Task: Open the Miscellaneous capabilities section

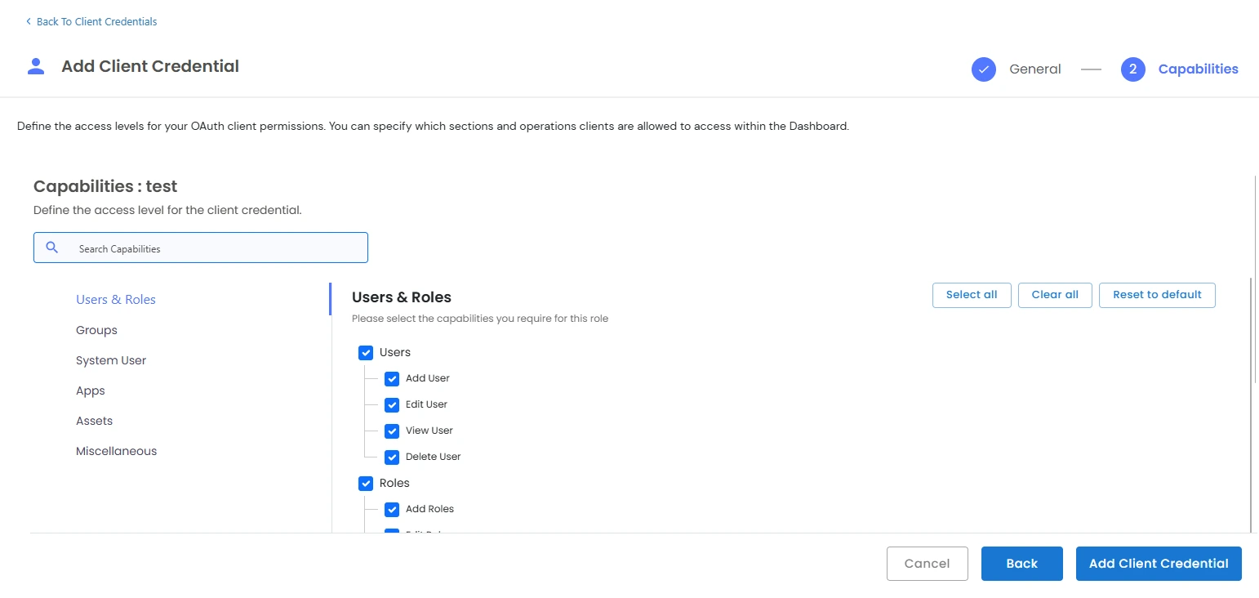Action: coord(116,450)
